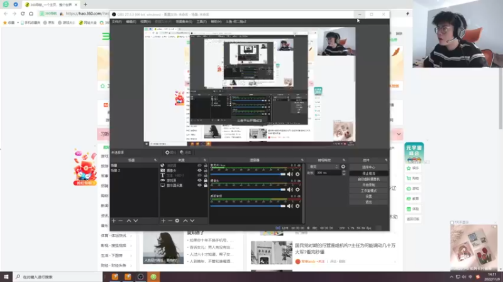The image size is (503, 282).
Task: Go back with the browser back arrow
Action: tap(6, 14)
